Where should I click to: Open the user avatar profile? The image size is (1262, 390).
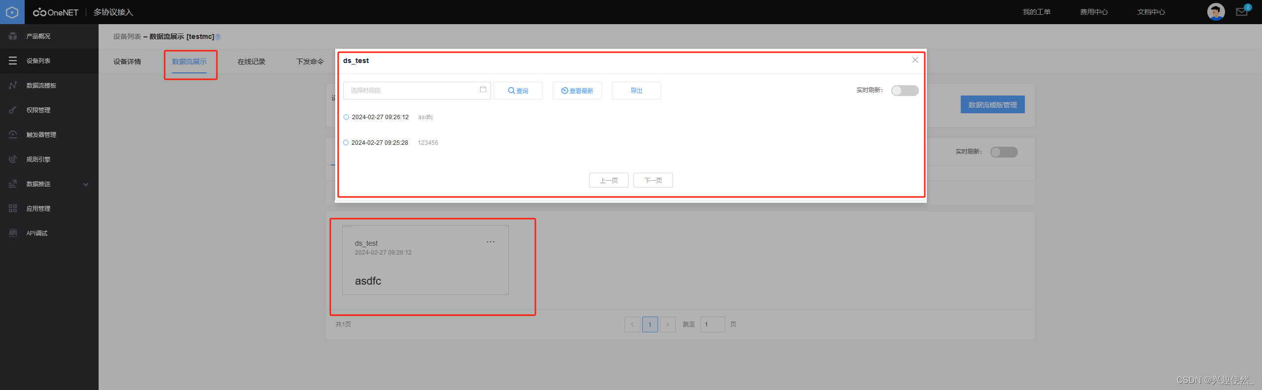1216,12
